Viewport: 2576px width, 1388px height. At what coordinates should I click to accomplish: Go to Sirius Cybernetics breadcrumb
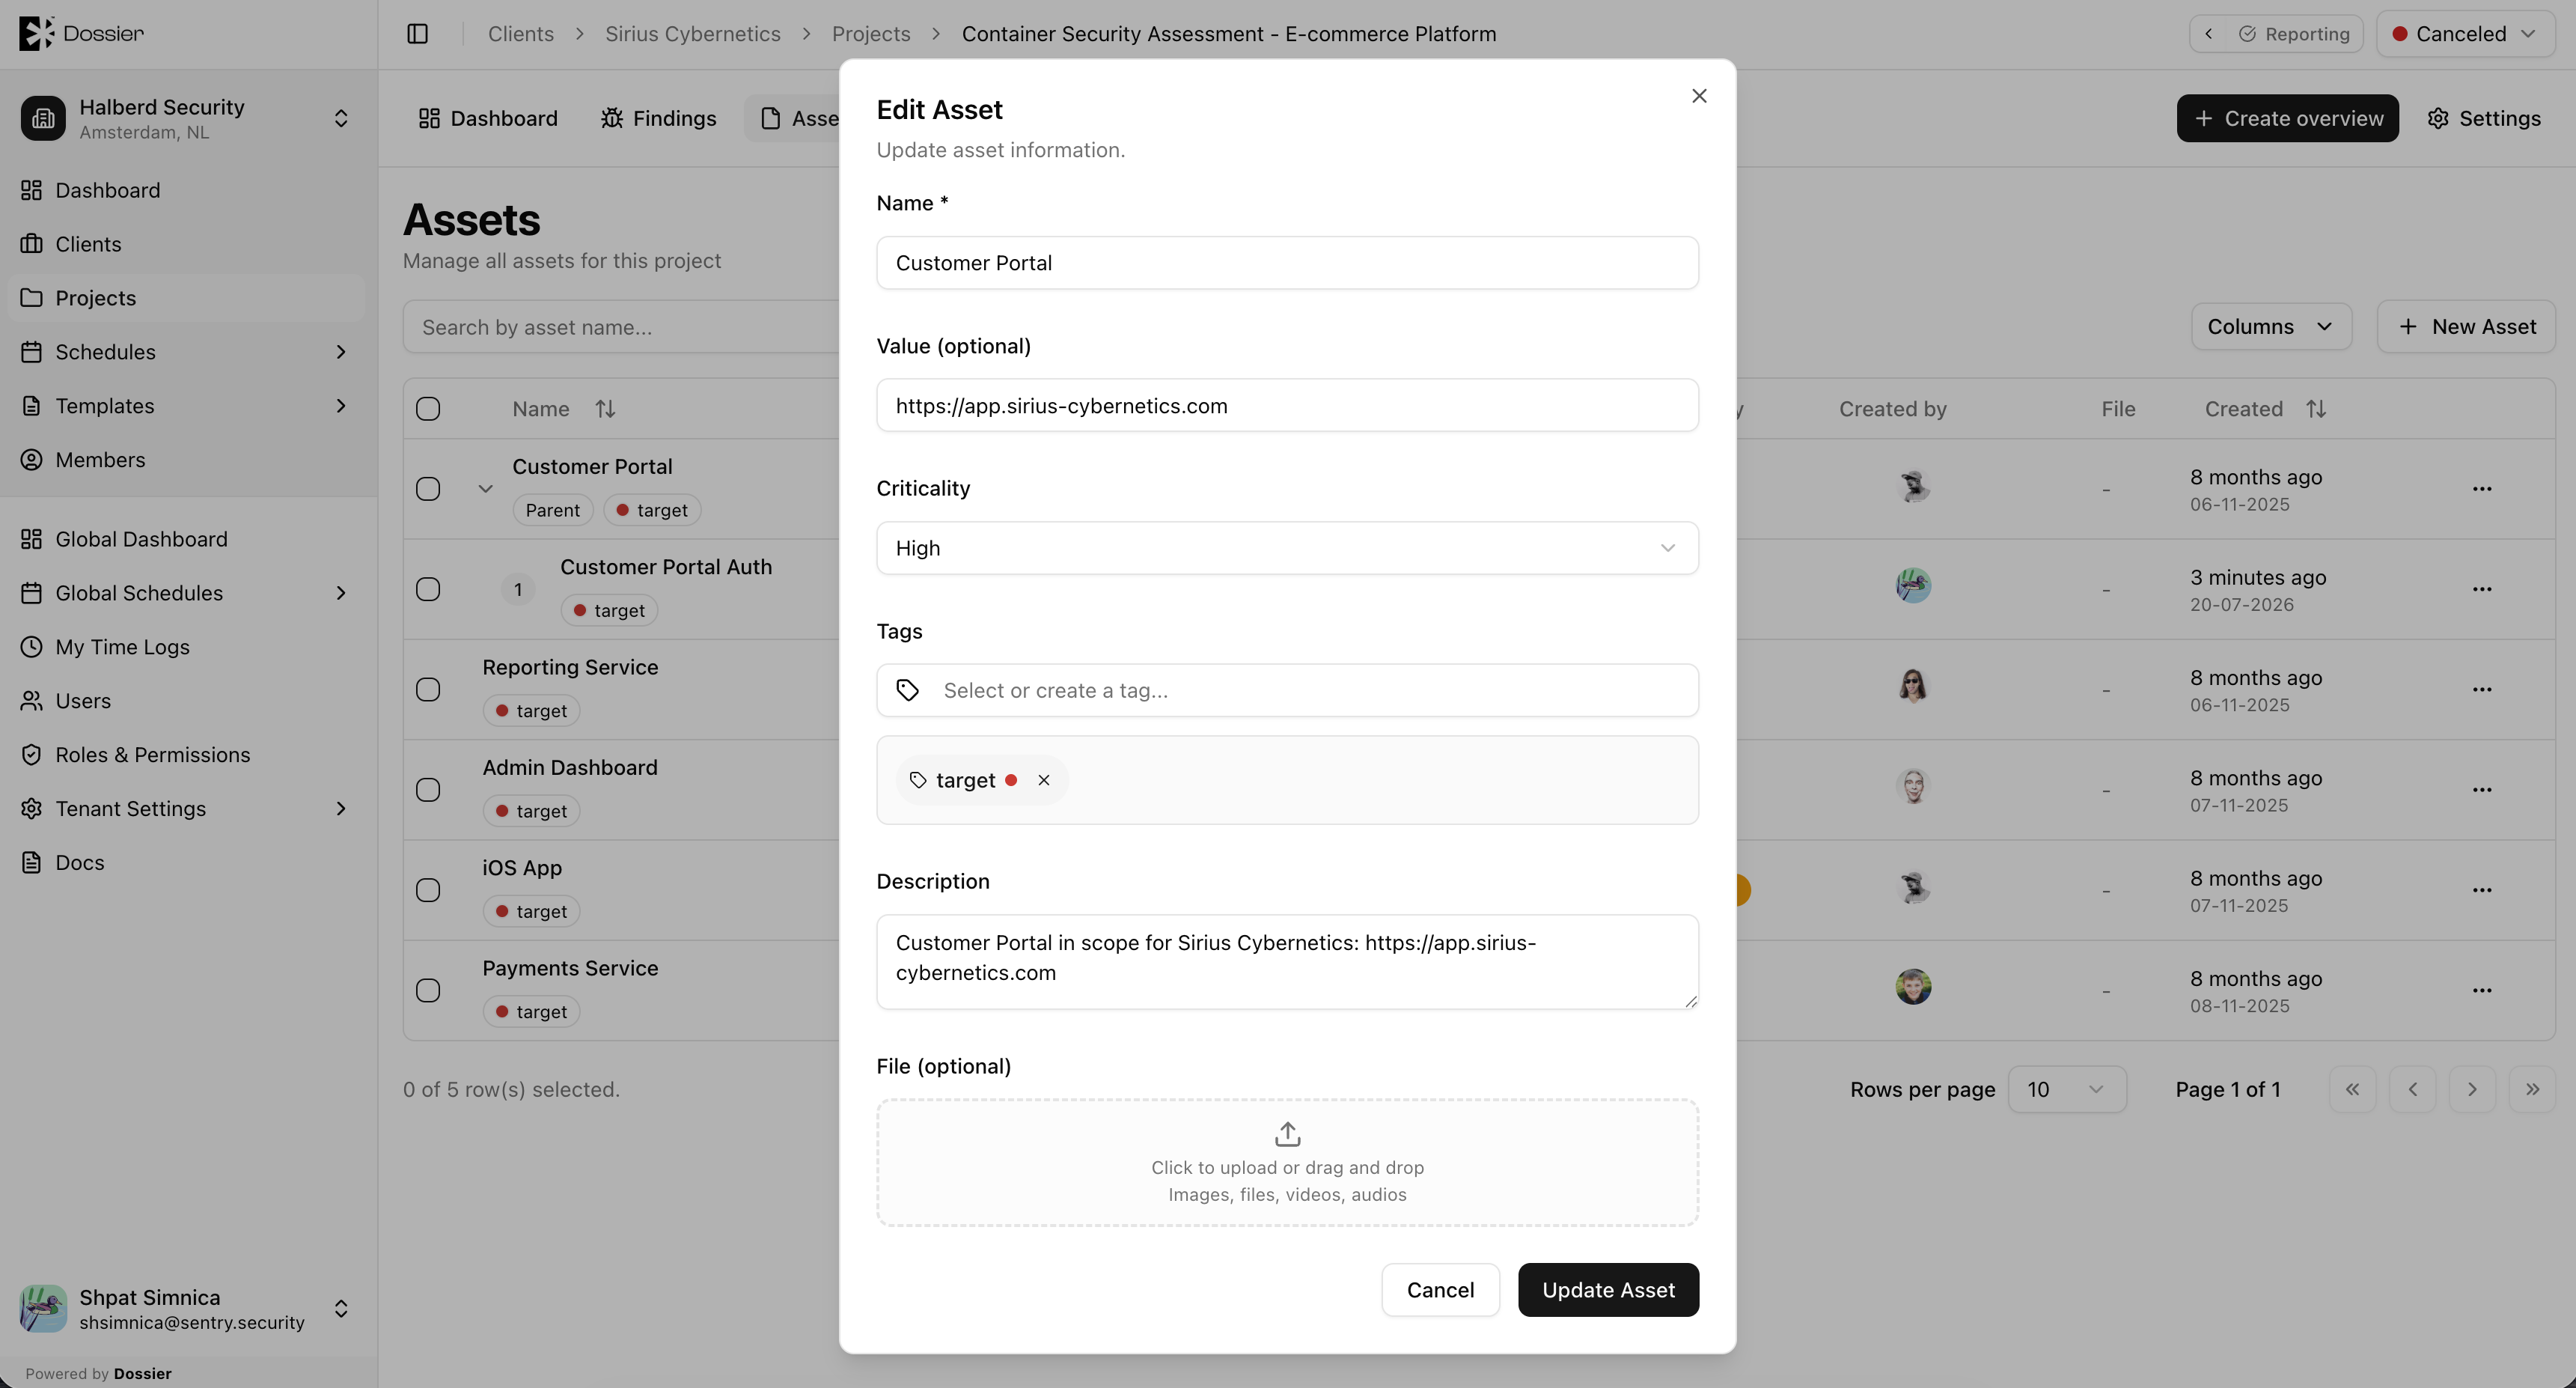coord(692,34)
